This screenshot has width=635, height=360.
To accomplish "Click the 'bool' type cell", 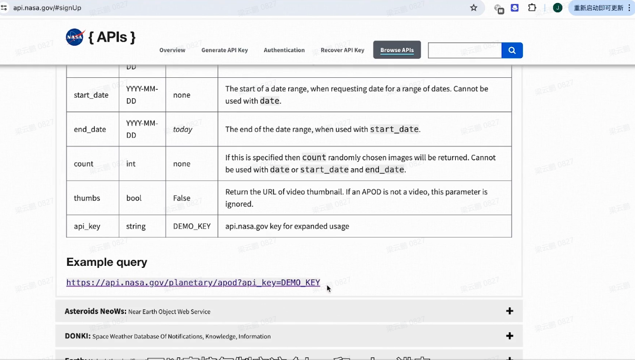I will pos(142,198).
